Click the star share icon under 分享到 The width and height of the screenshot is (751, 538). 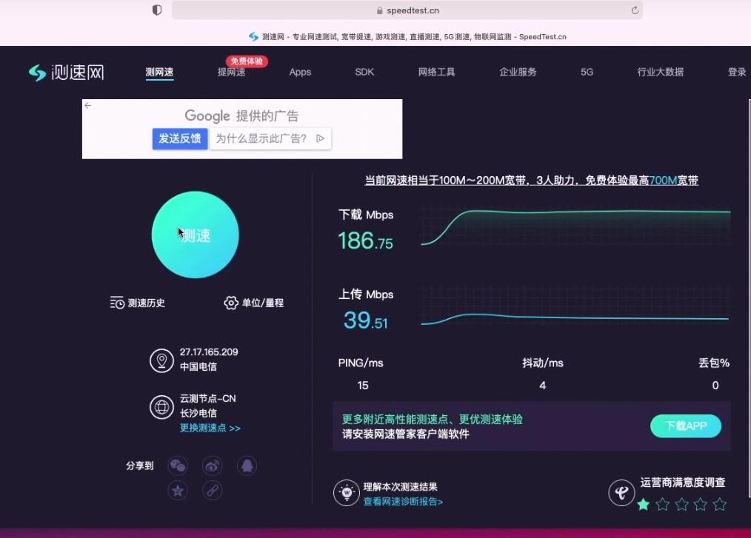point(178,490)
